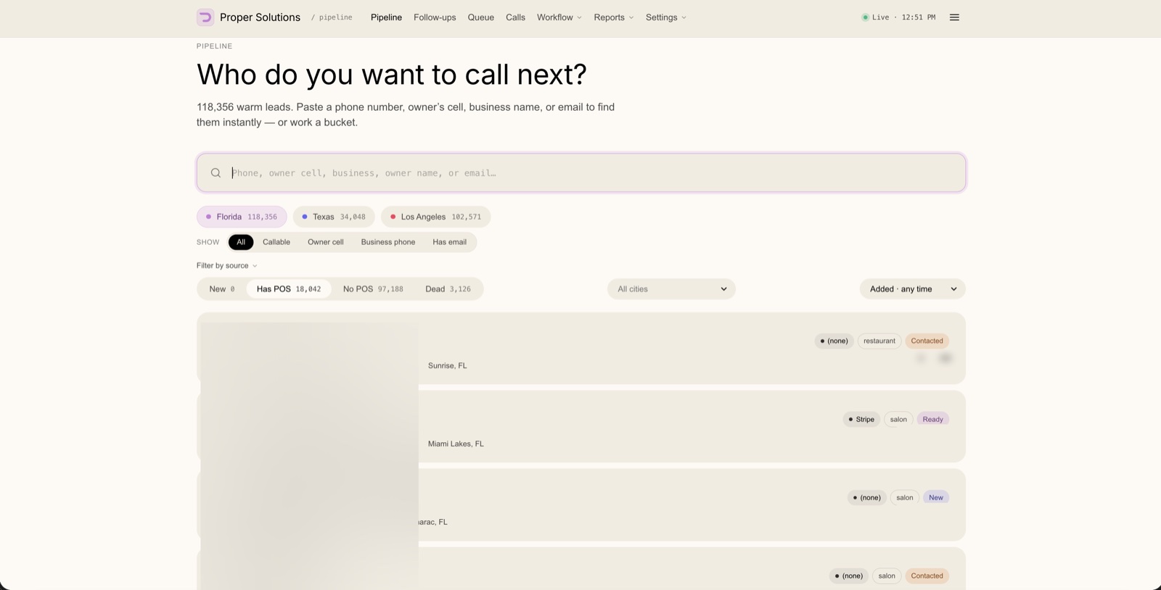This screenshot has height=590, width=1161.
Task: Click the Texas blue color dot
Action: (x=305, y=217)
